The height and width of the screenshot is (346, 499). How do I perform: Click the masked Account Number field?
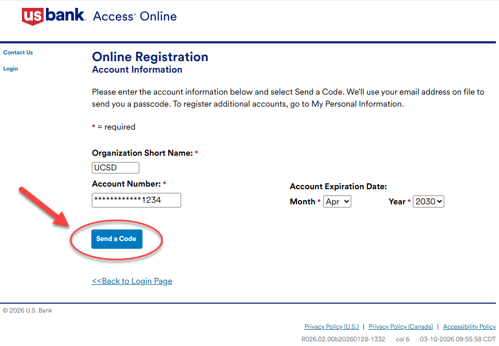pyautogui.click(x=136, y=200)
